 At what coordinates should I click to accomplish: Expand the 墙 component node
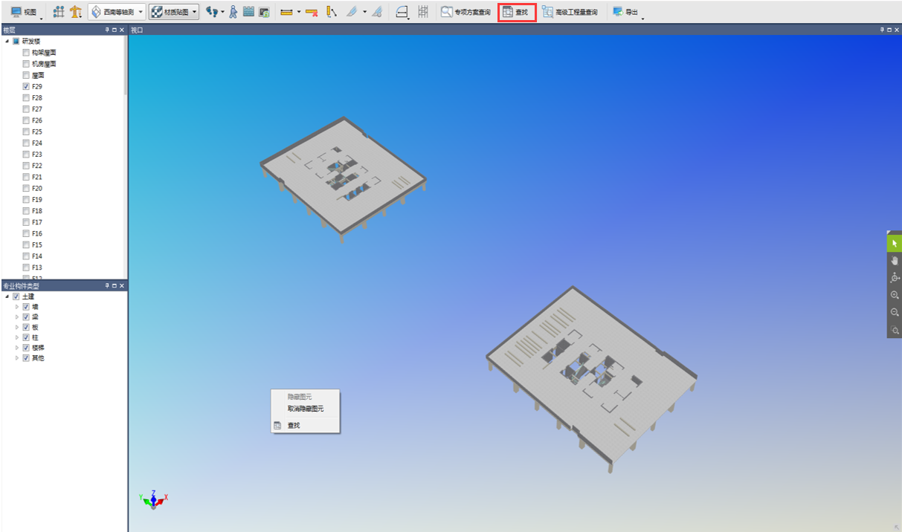pyautogui.click(x=17, y=307)
